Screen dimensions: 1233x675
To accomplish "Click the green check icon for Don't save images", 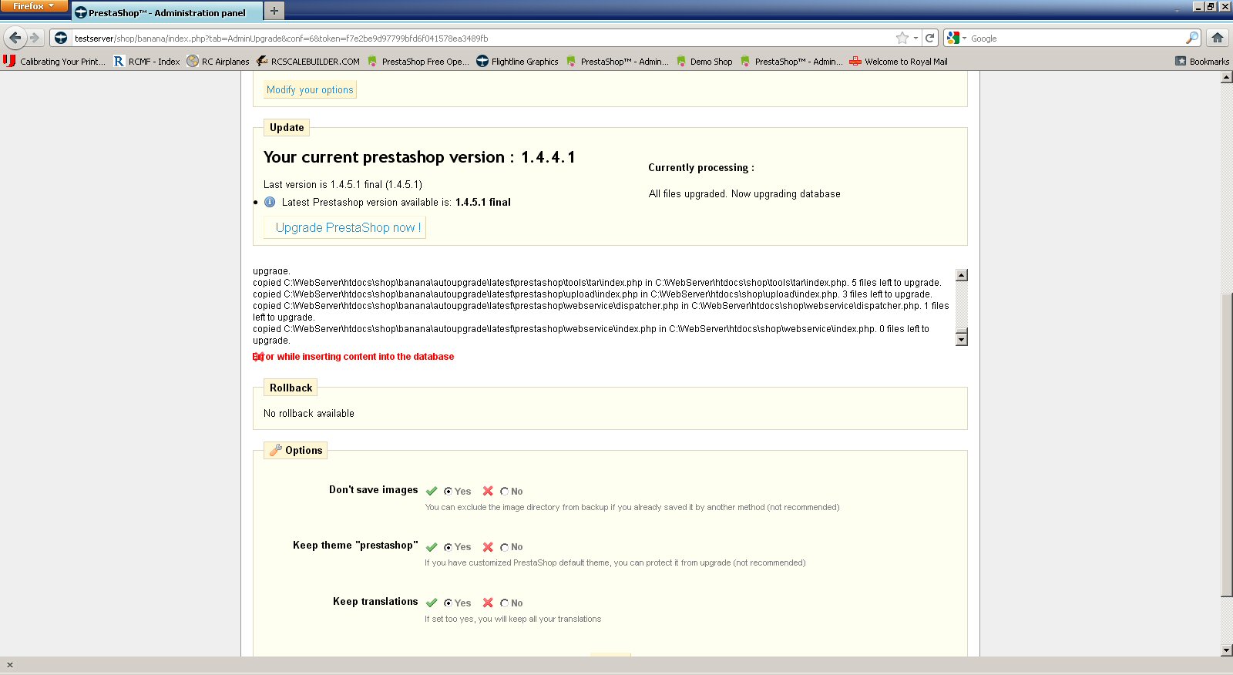I will click(432, 491).
